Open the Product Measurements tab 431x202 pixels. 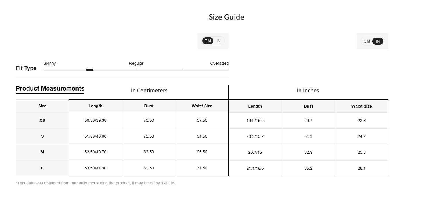click(50, 89)
